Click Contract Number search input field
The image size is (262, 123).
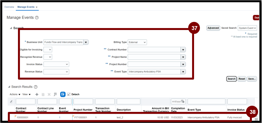154,50
